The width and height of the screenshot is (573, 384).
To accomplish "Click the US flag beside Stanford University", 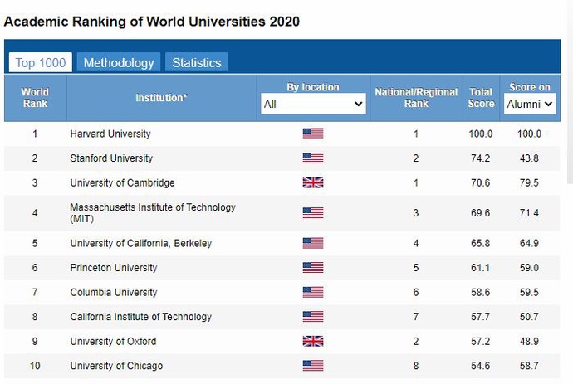I will point(313,158).
